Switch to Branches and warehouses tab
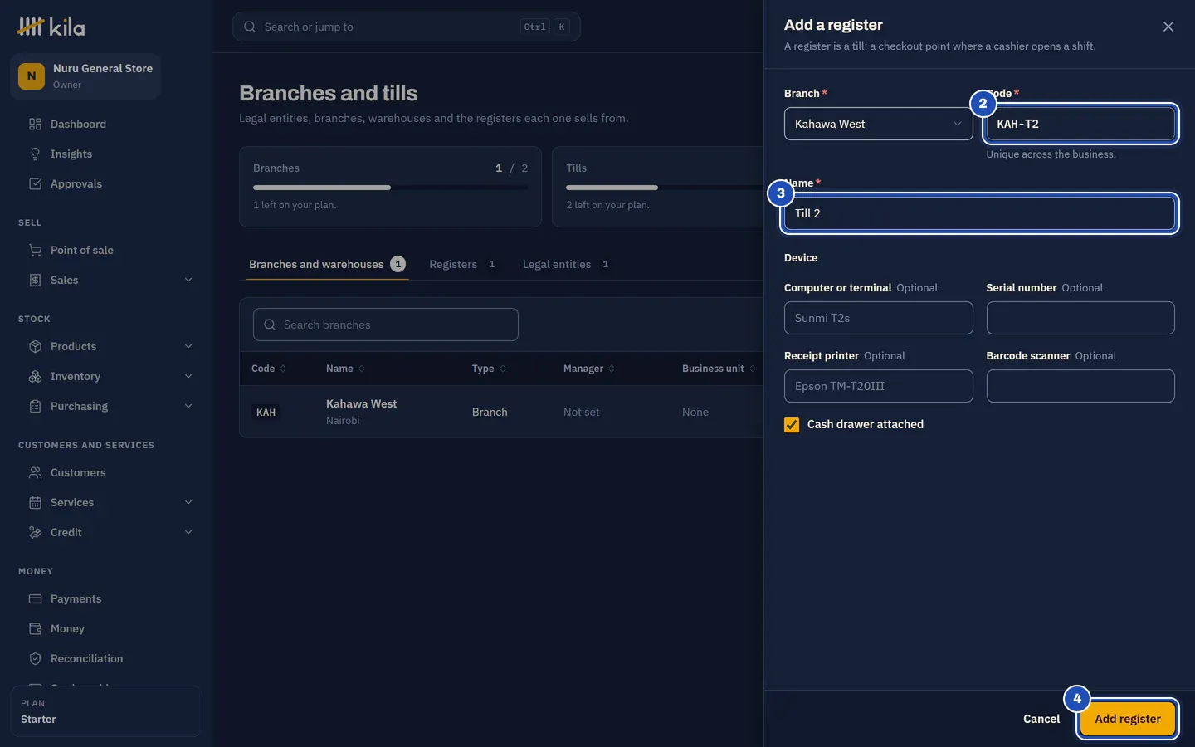Screen dimensions: 1195x747 (x=327, y=264)
